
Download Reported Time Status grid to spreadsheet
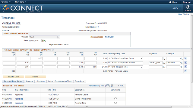pyautogui.click(x=112, y=85)
